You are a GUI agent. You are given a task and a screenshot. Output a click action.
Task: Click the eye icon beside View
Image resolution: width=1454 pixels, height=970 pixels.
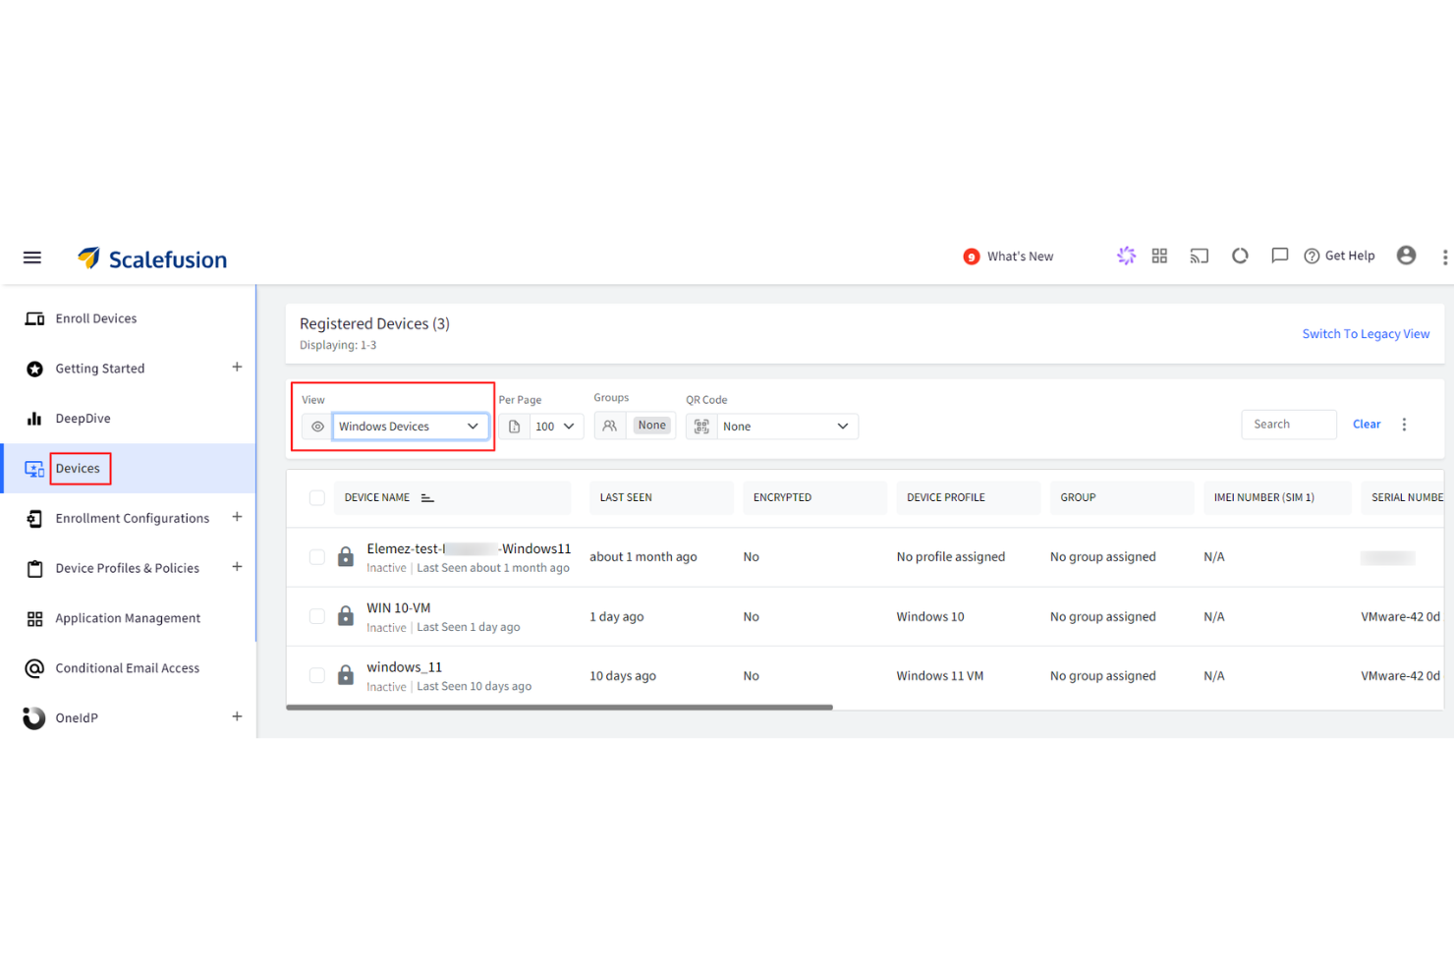tap(317, 427)
